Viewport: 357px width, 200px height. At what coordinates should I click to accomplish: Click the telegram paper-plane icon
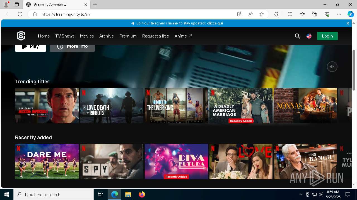pyautogui.click(x=132, y=23)
